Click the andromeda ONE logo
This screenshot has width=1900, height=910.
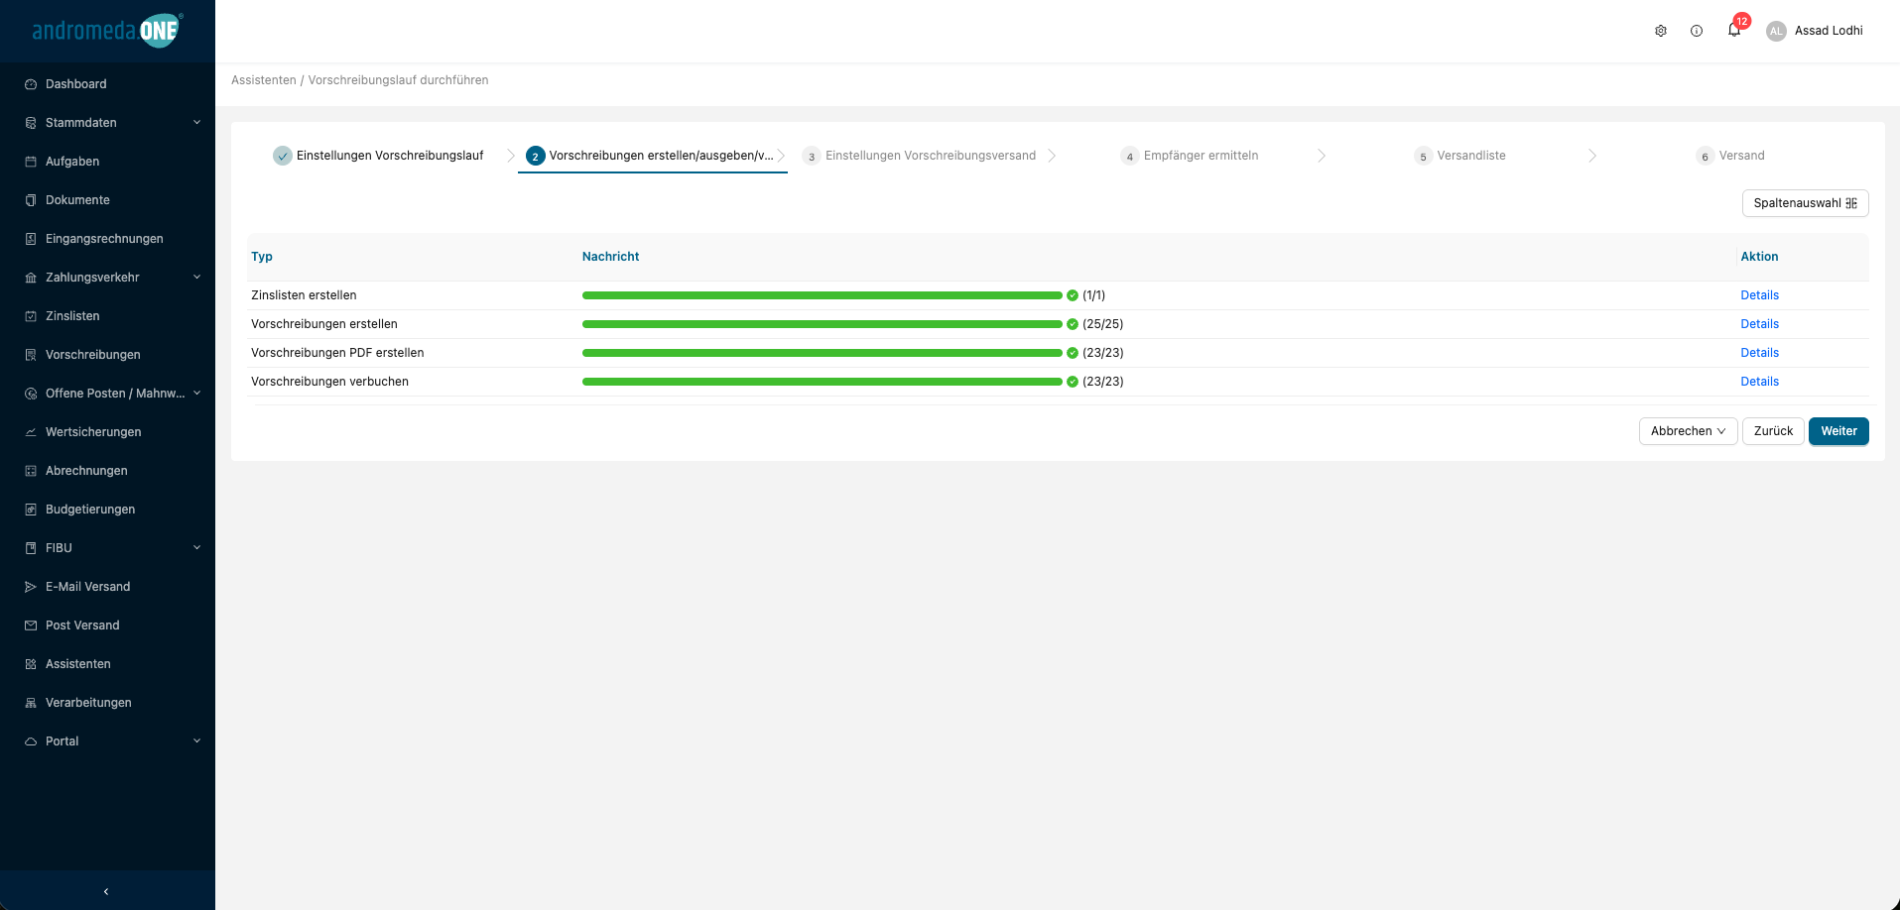tap(106, 31)
